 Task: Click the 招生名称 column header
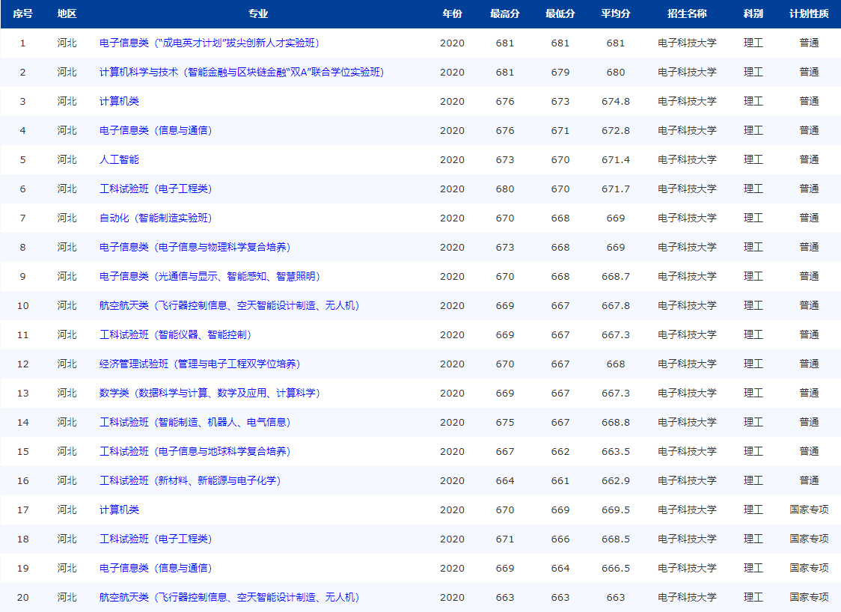point(687,14)
